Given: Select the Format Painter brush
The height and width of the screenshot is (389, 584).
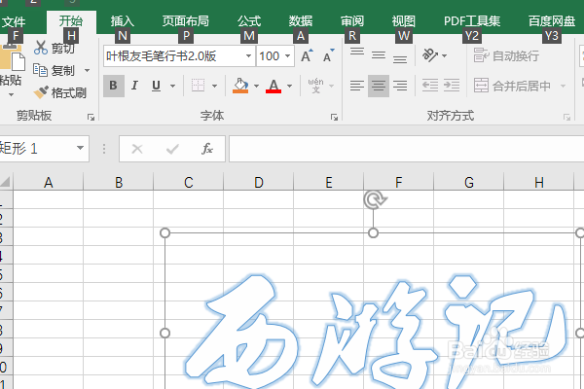Looking at the screenshot, I should tap(41, 92).
